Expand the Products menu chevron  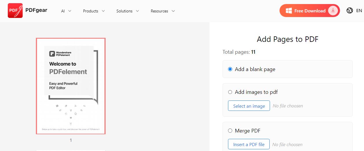click(103, 11)
